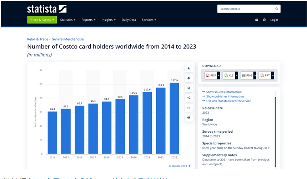The width and height of the screenshot is (307, 179).
Task: Show sources information link
Action: (224, 92)
